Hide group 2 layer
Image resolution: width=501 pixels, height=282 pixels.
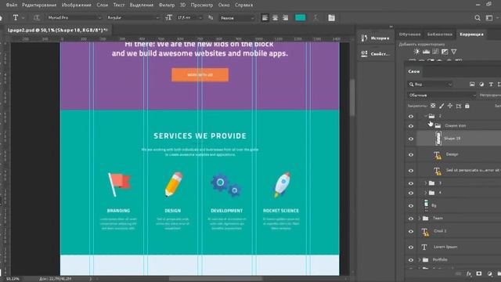pos(411,117)
